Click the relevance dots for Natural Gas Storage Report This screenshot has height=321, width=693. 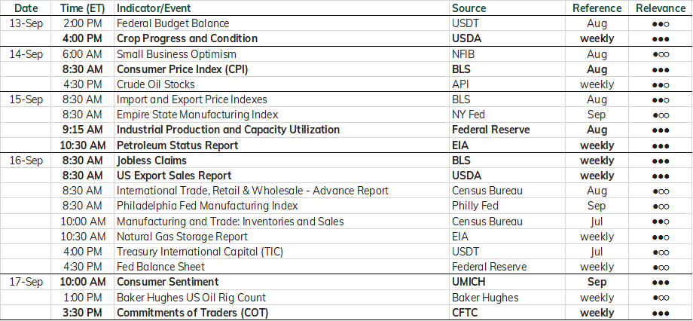coord(661,237)
